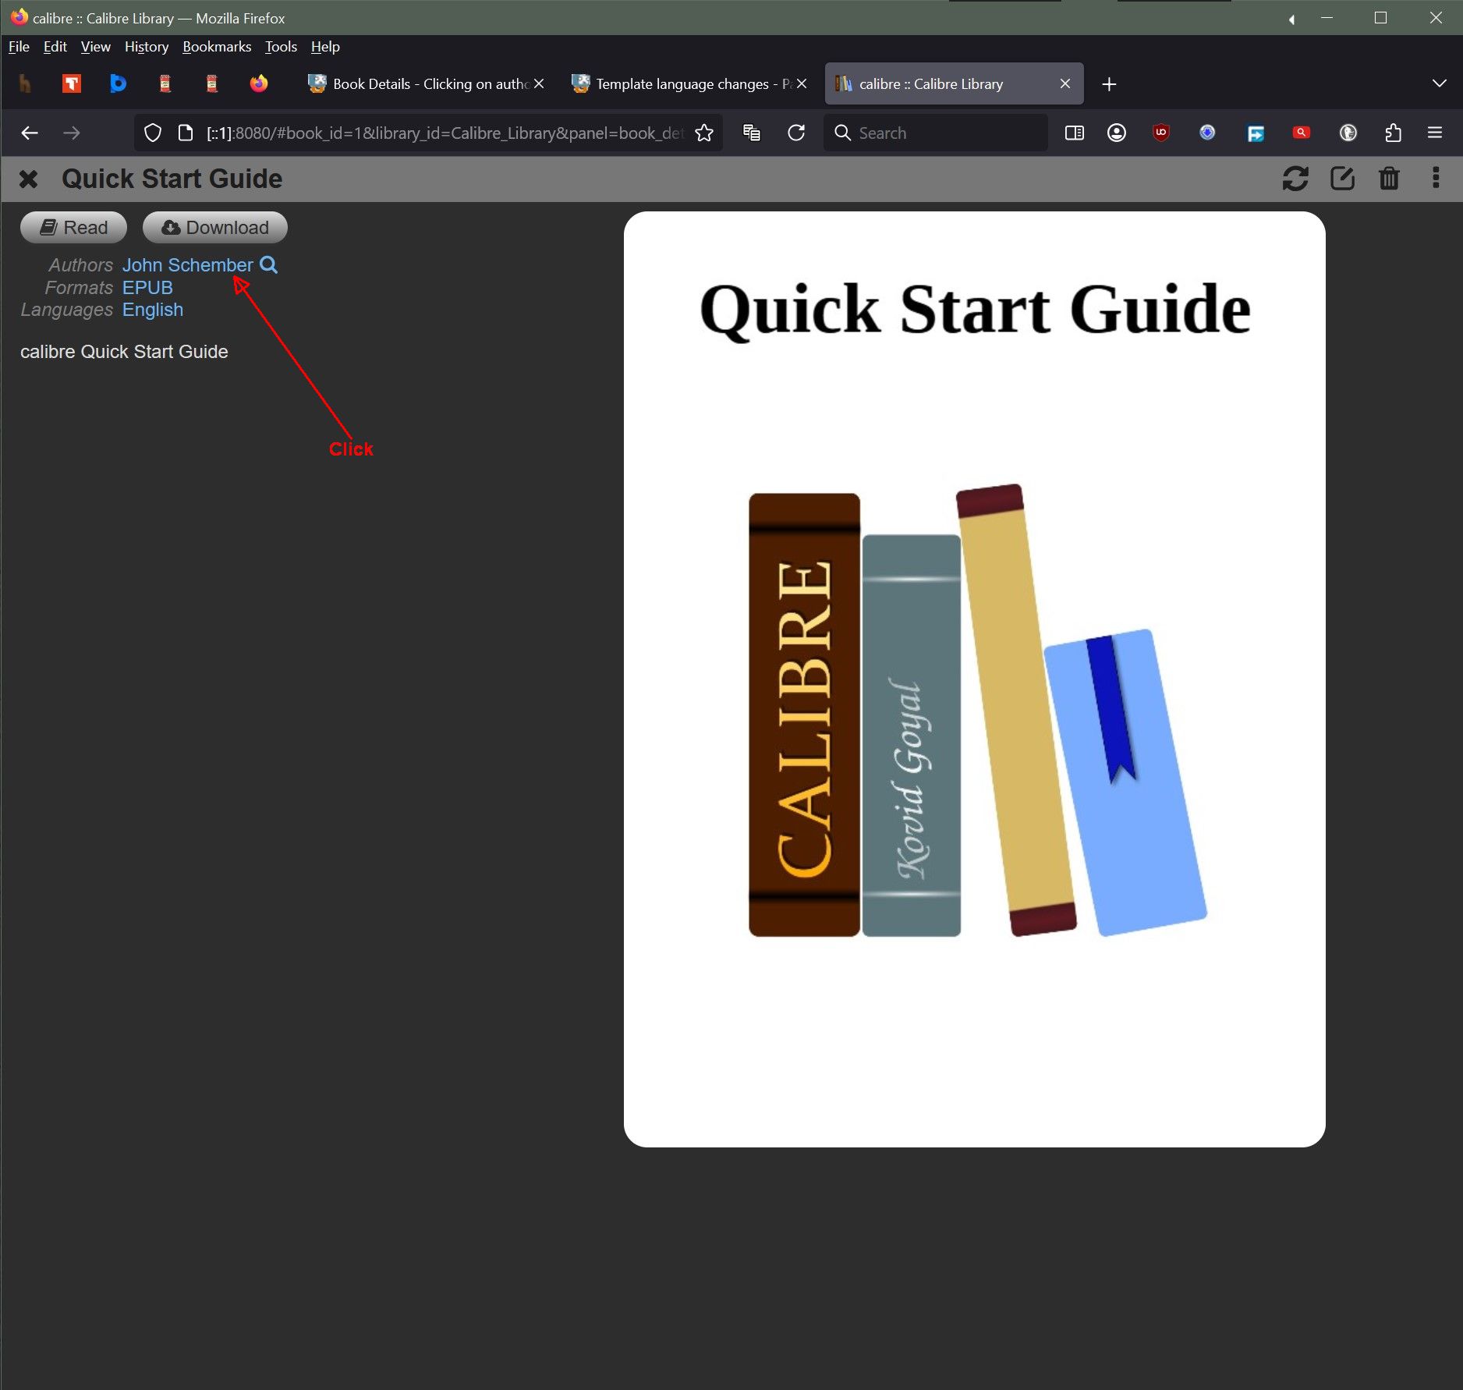The height and width of the screenshot is (1390, 1463).
Task: Close the calibre Library tab
Action: 1065,83
